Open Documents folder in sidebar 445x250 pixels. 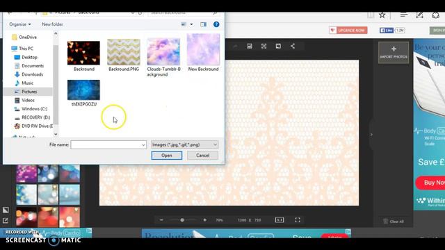pyautogui.click(x=33, y=66)
